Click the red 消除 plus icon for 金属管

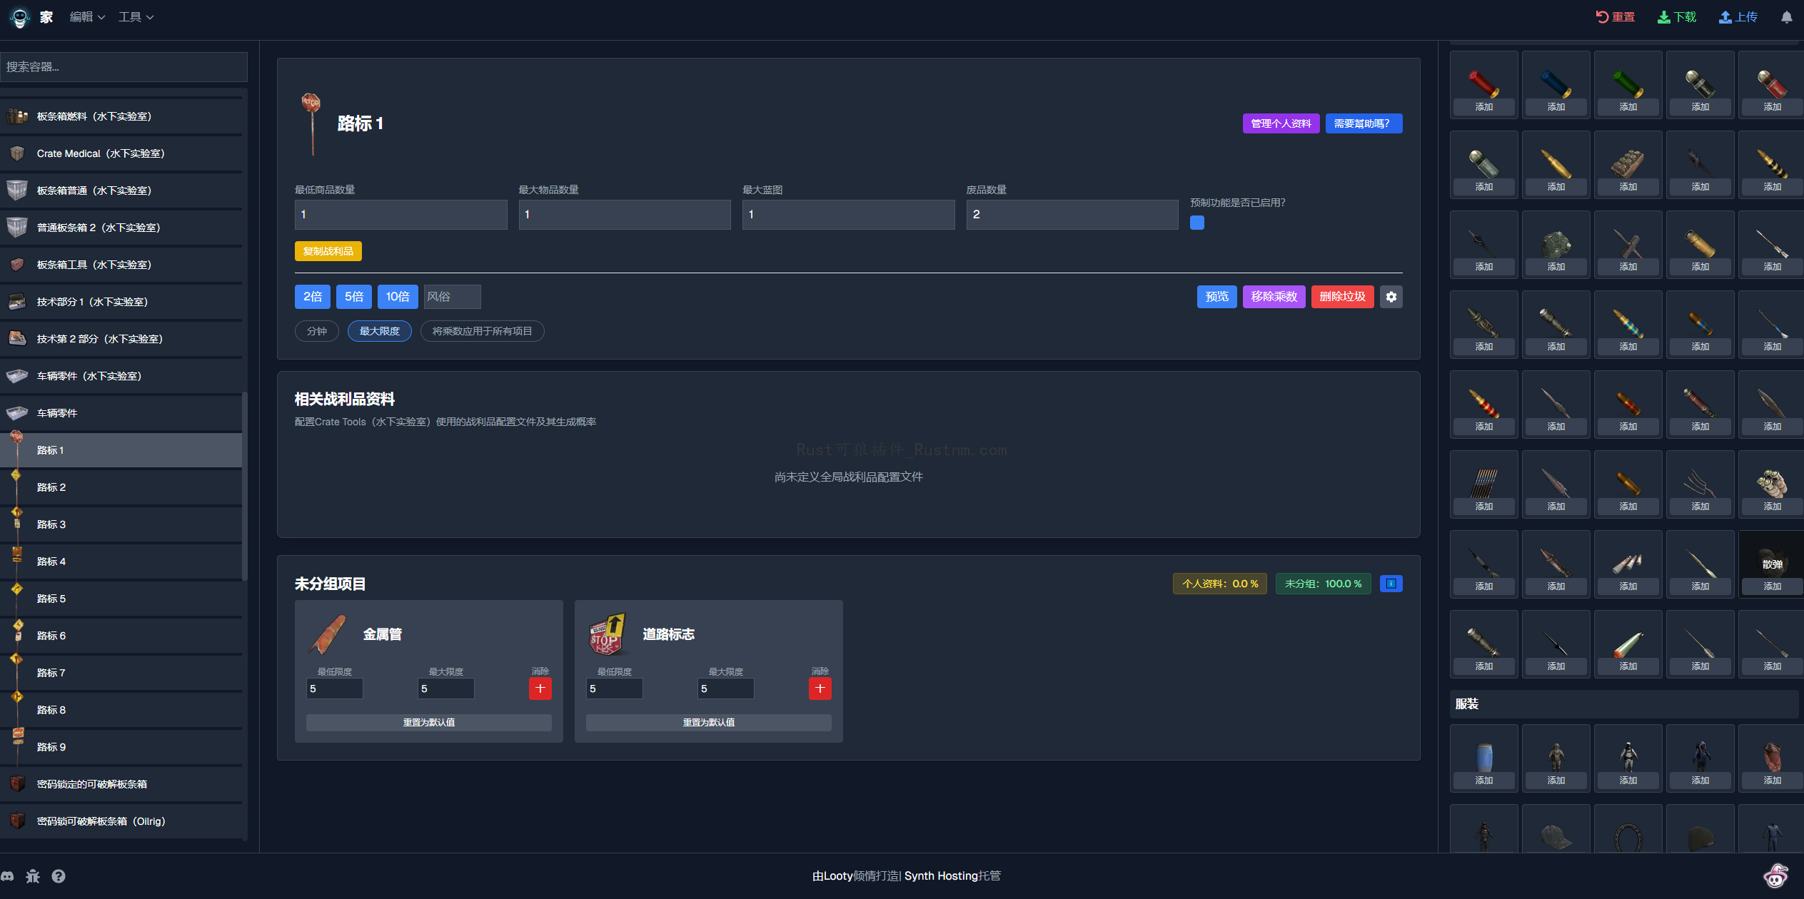click(540, 689)
